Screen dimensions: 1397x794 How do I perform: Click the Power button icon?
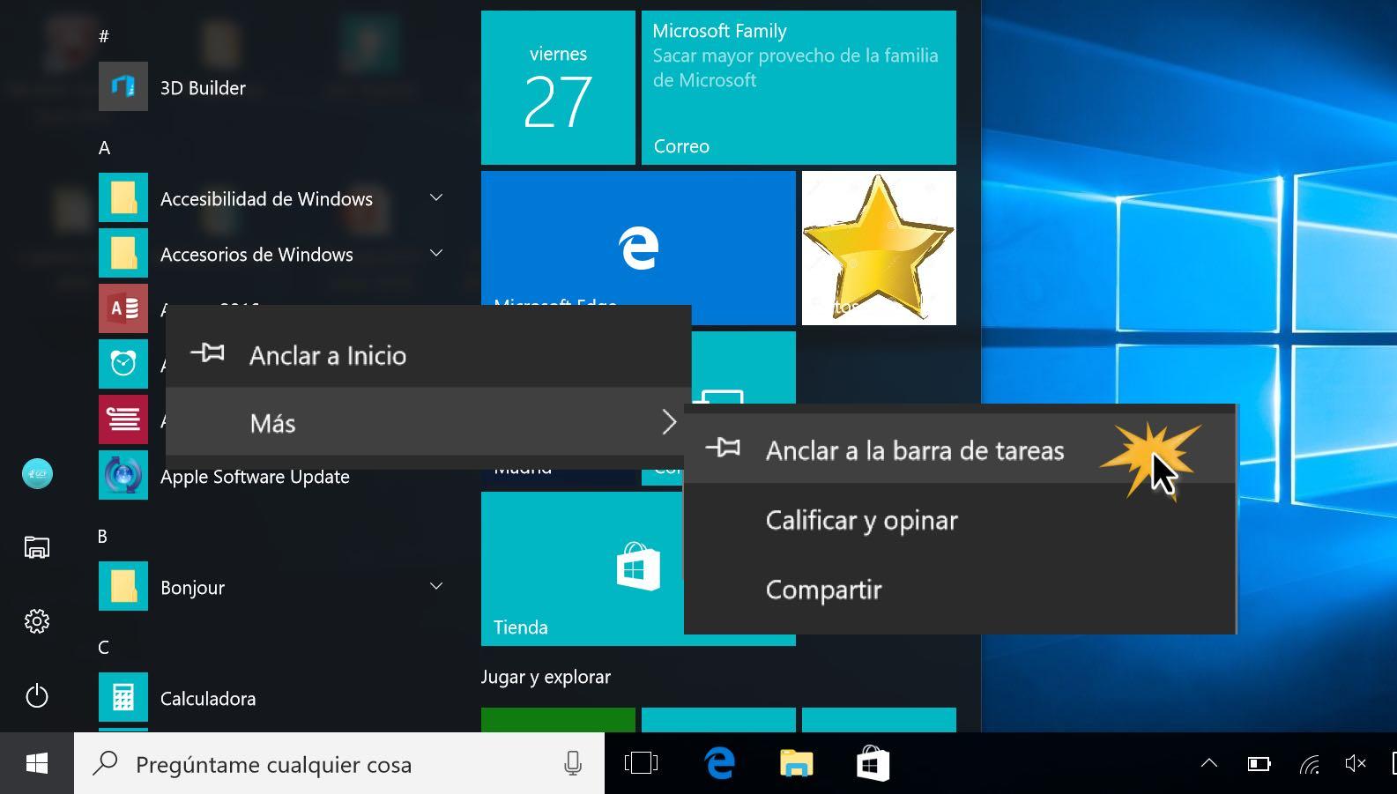click(37, 695)
